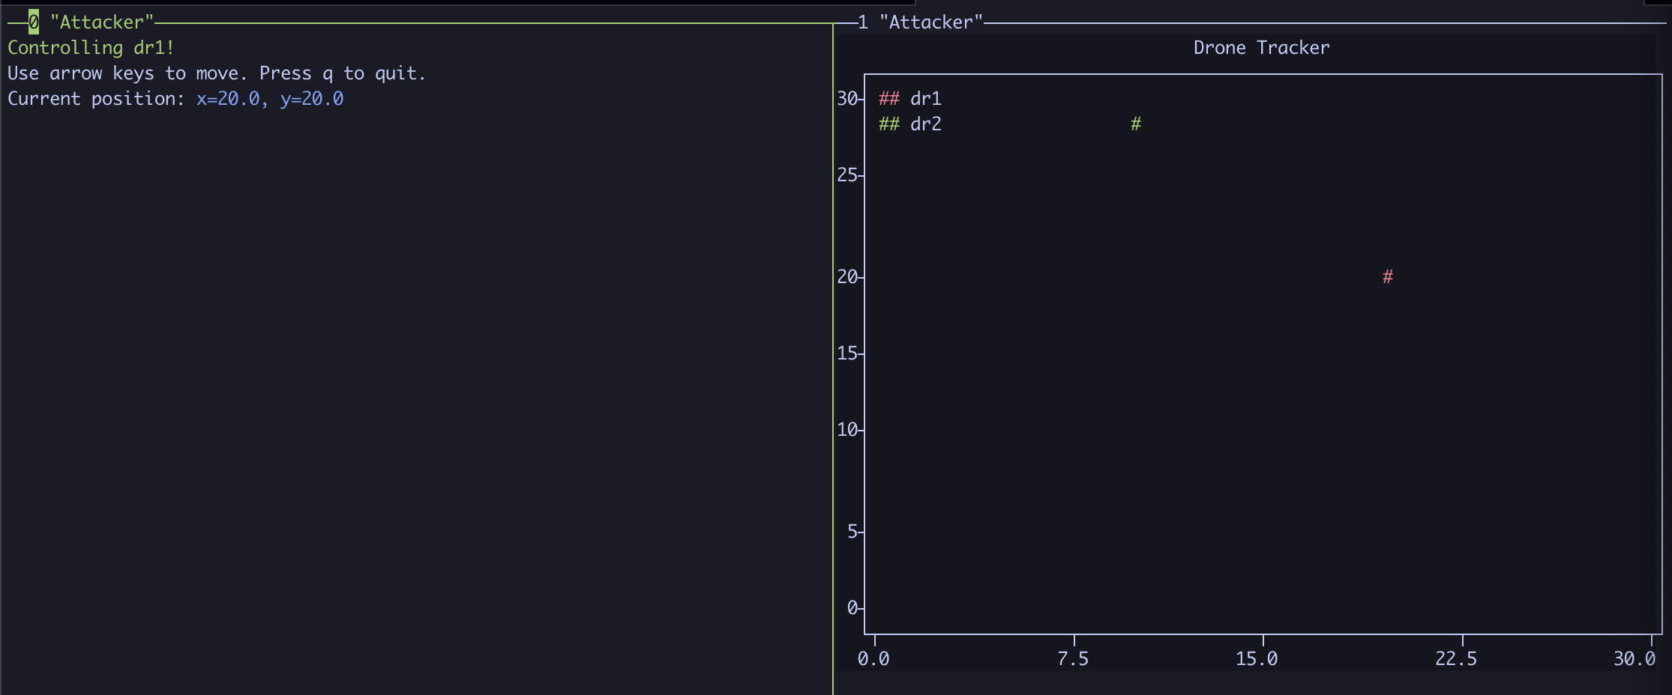Click the x-axis label 0.0
Viewport: 1672px width, 695px height.
873,659
